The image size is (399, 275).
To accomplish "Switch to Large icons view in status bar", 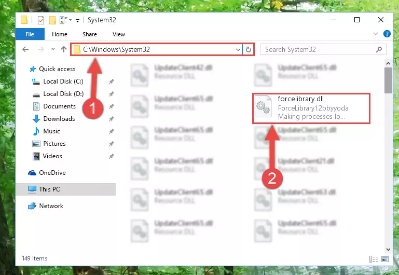I will (x=385, y=259).
